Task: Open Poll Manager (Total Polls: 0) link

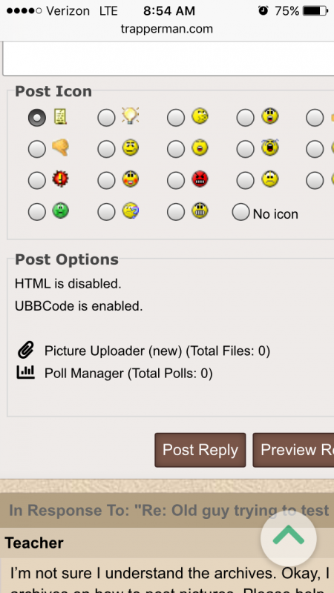Action: [x=128, y=374]
